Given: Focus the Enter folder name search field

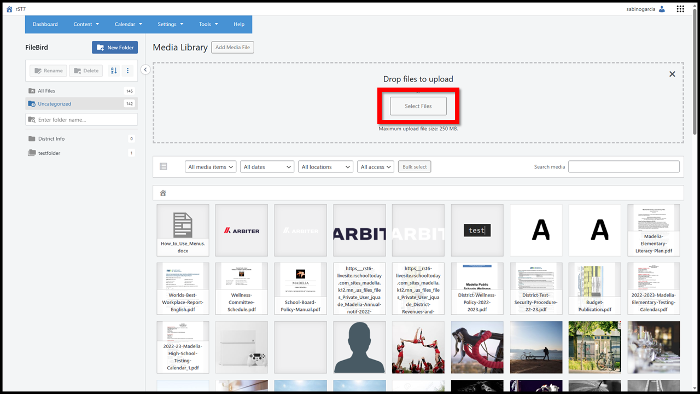Looking at the screenshot, I should (x=81, y=120).
